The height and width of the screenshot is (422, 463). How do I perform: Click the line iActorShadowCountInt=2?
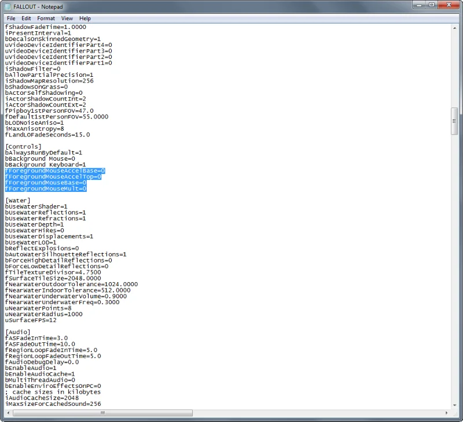point(46,99)
